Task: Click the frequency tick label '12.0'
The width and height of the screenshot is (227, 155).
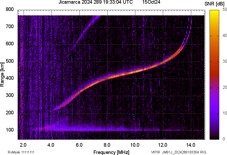Action: (163, 145)
